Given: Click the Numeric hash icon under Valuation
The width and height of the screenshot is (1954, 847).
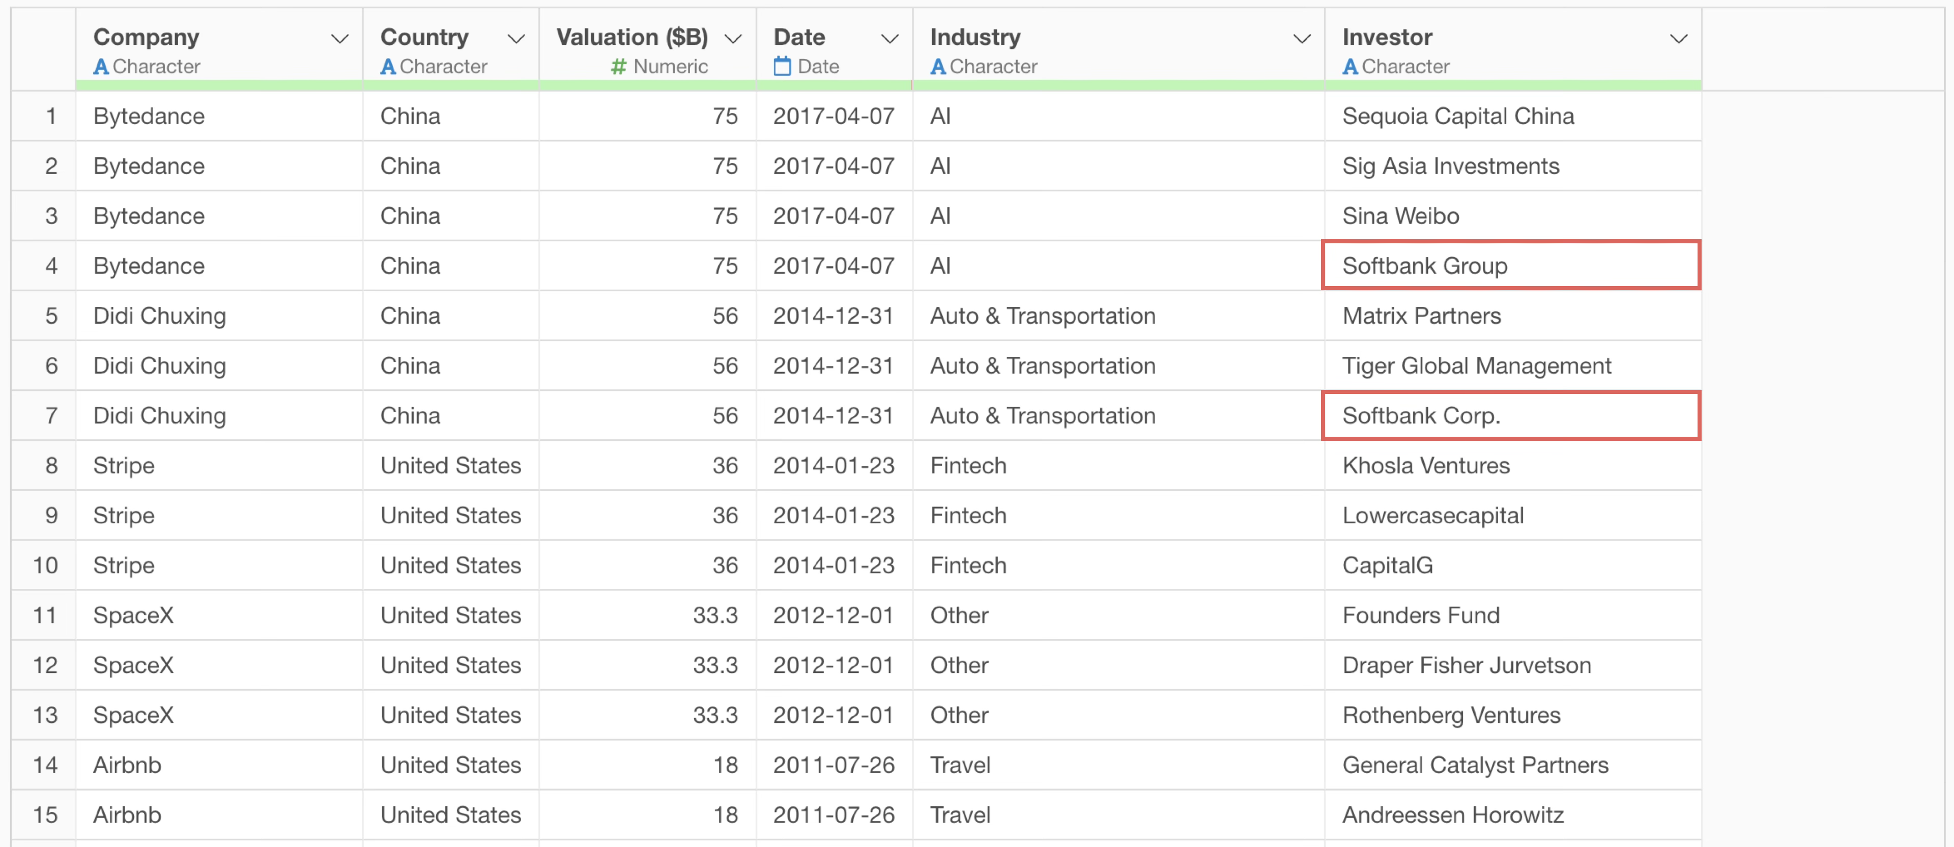Looking at the screenshot, I should 618,67.
